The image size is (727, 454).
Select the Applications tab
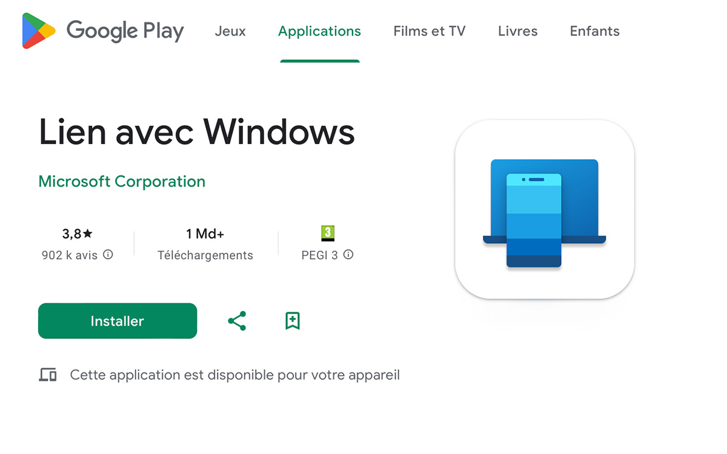click(319, 31)
